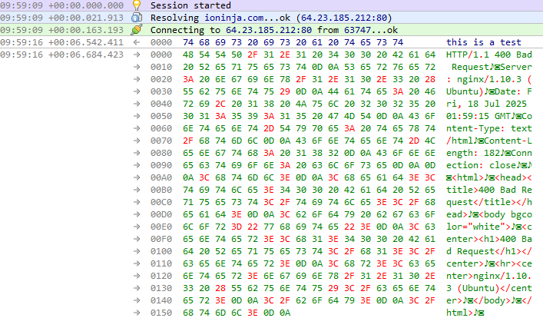
Task: Select ASCII text '3 (Ubuntu)</cent'
Action: pyautogui.click(x=489, y=288)
